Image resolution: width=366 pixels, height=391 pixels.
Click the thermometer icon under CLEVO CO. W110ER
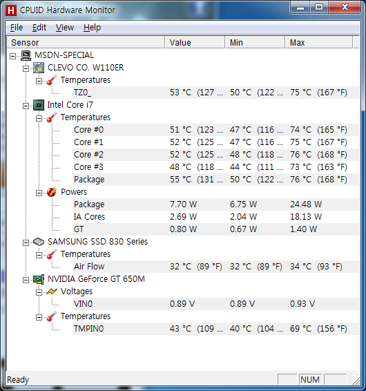[x=52, y=80]
